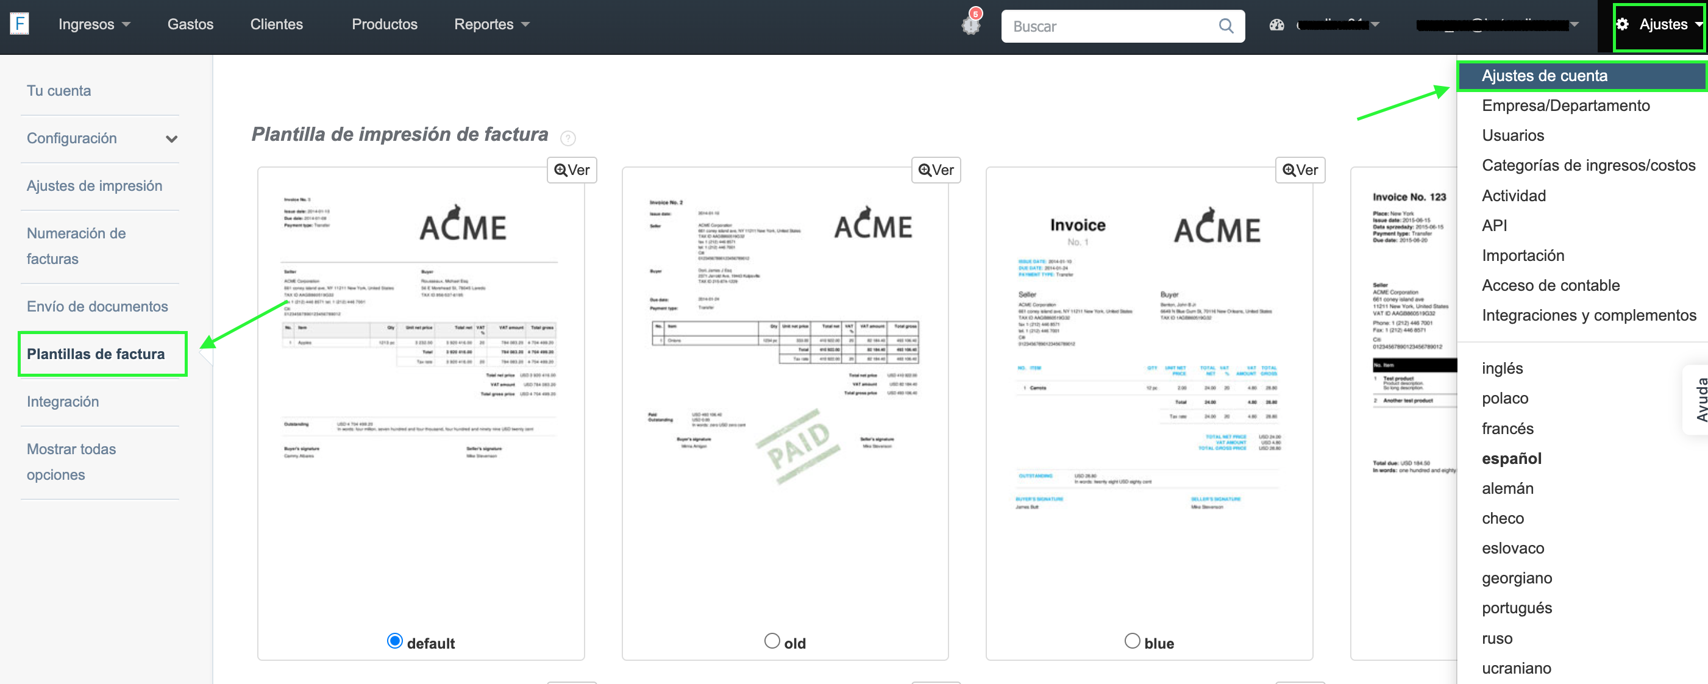
Task: Open the Reportes dropdown menu
Action: coord(491,24)
